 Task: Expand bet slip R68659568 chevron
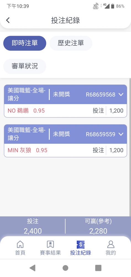(121, 94)
